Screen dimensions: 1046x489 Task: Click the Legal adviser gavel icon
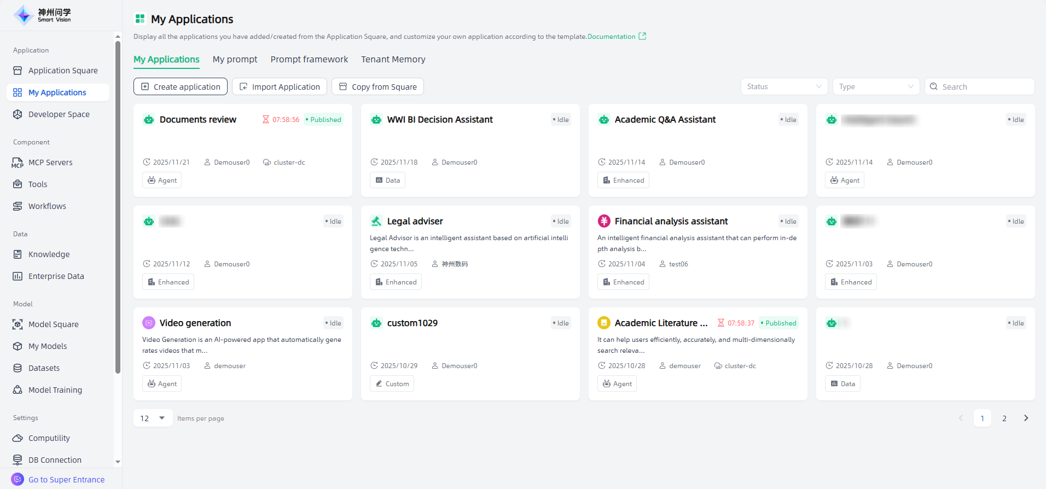point(376,222)
